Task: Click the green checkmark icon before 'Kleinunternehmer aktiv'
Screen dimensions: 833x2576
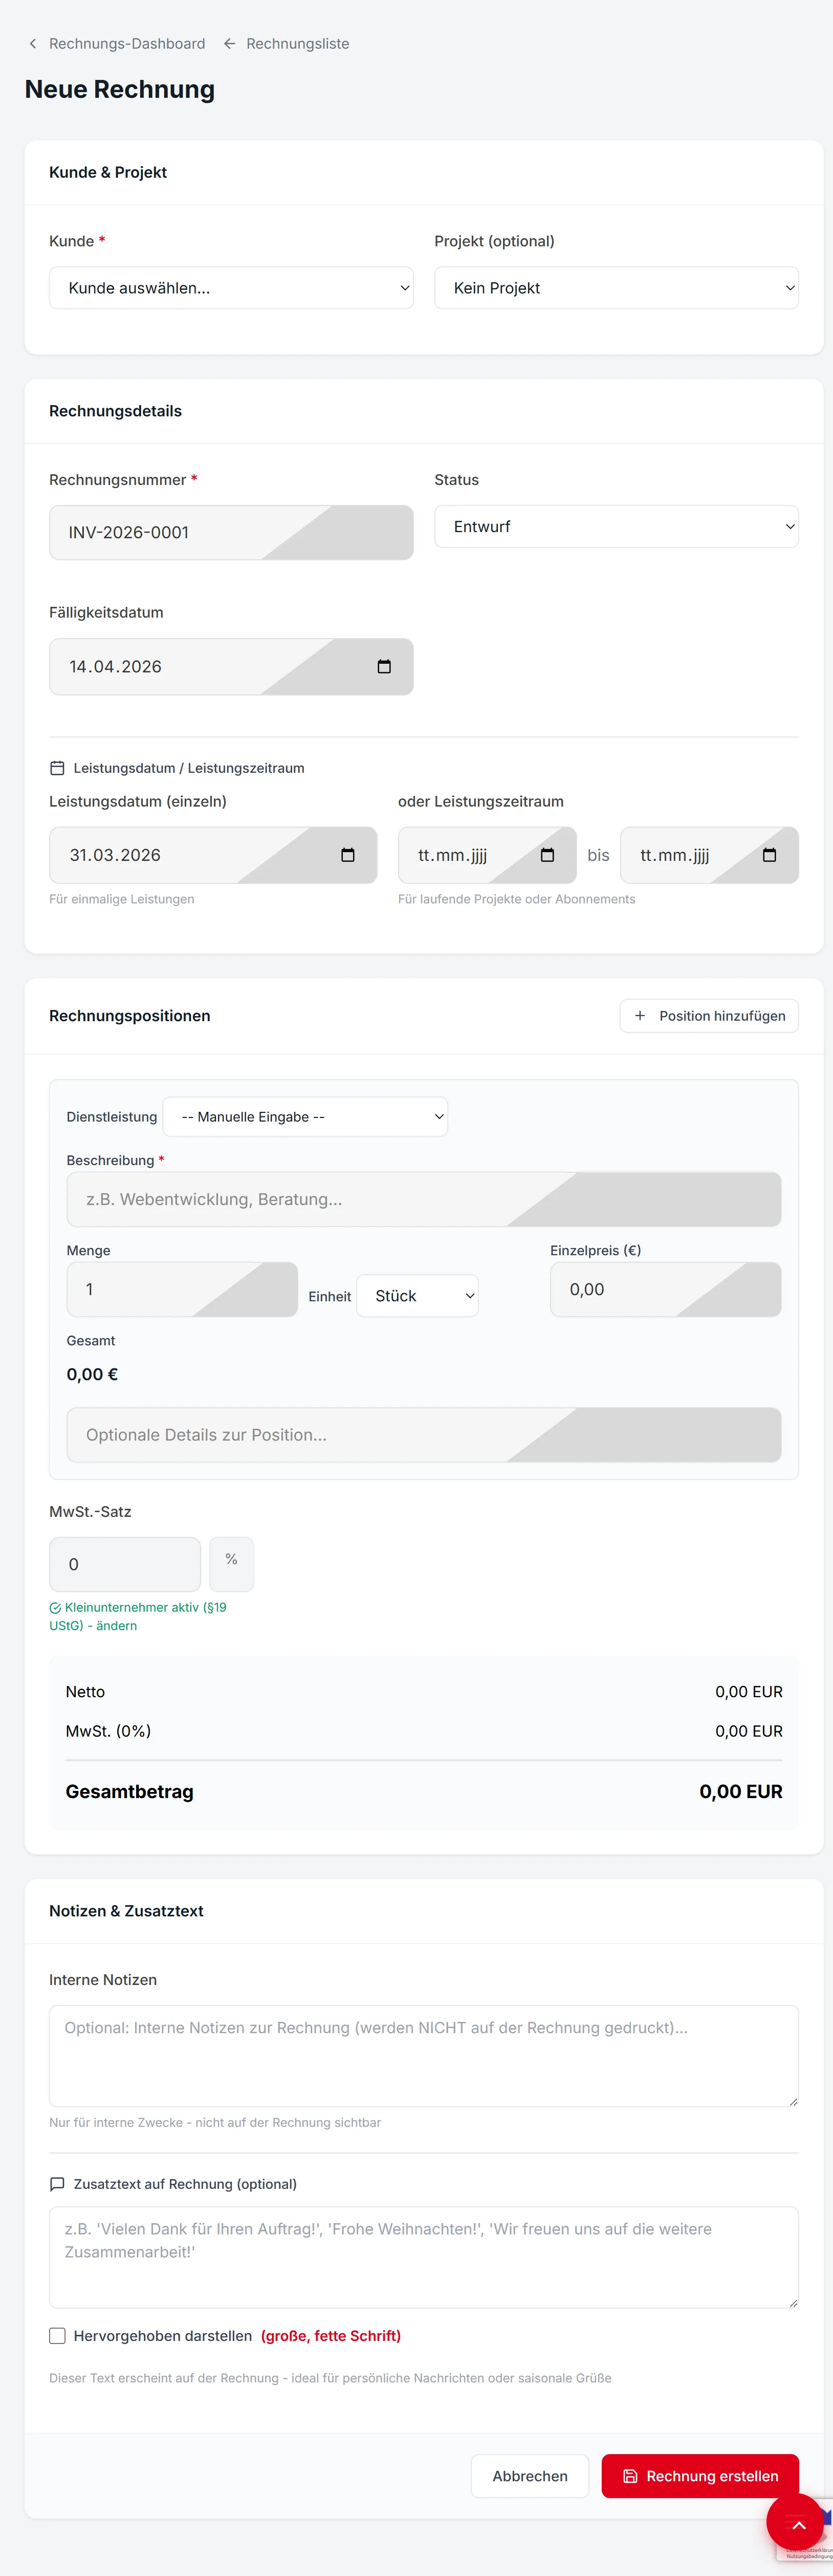Action: coord(57,1607)
